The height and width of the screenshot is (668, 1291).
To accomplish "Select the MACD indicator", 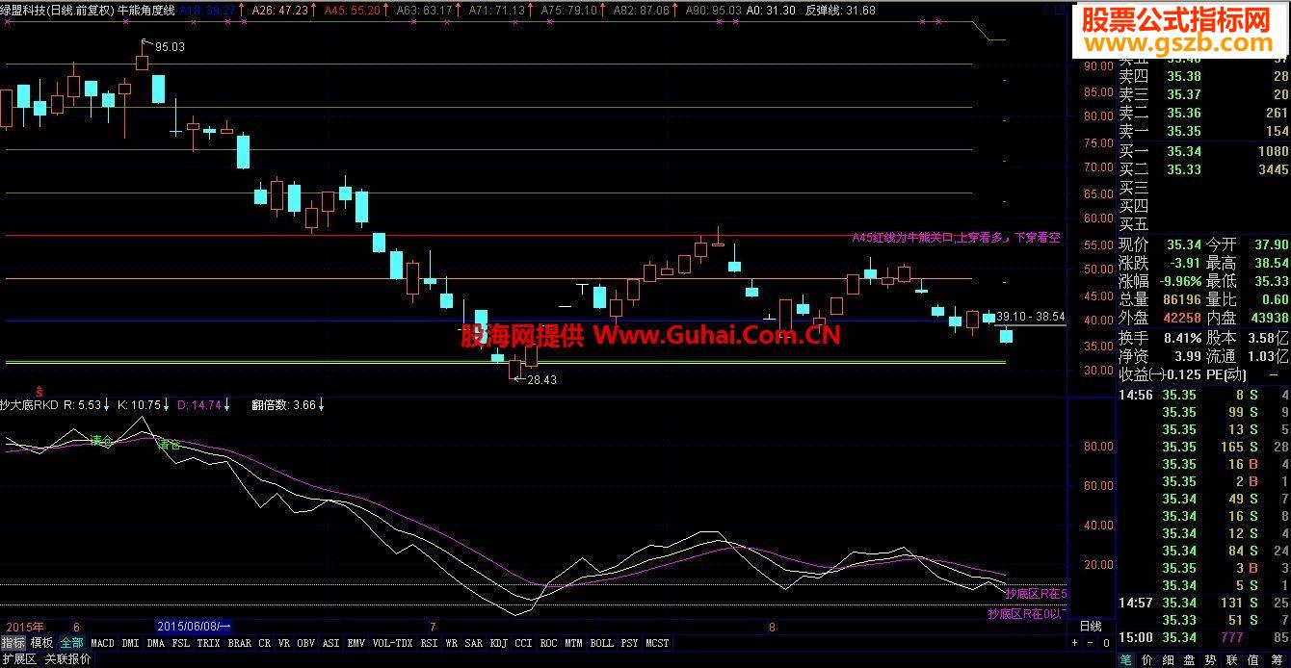I will click(102, 642).
